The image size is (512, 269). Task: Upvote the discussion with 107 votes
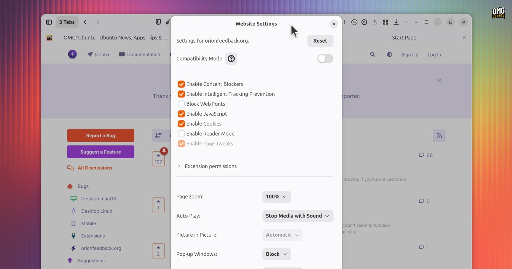(158, 159)
